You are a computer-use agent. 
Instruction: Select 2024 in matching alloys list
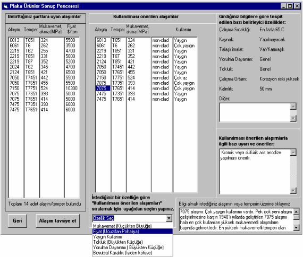pos(14,67)
